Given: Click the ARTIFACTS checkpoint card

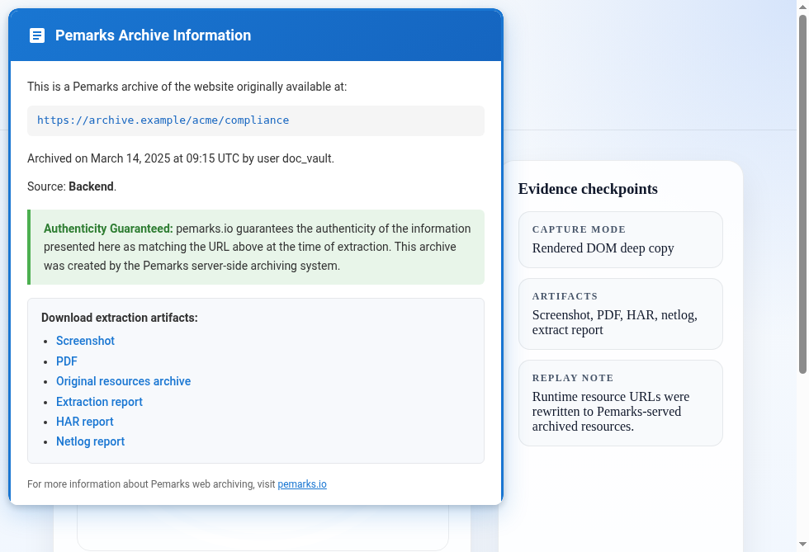Looking at the screenshot, I should 621,314.
